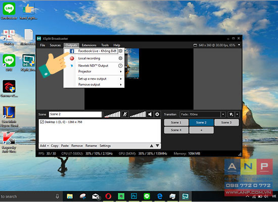Select the Scene 2 button

(201, 122)
